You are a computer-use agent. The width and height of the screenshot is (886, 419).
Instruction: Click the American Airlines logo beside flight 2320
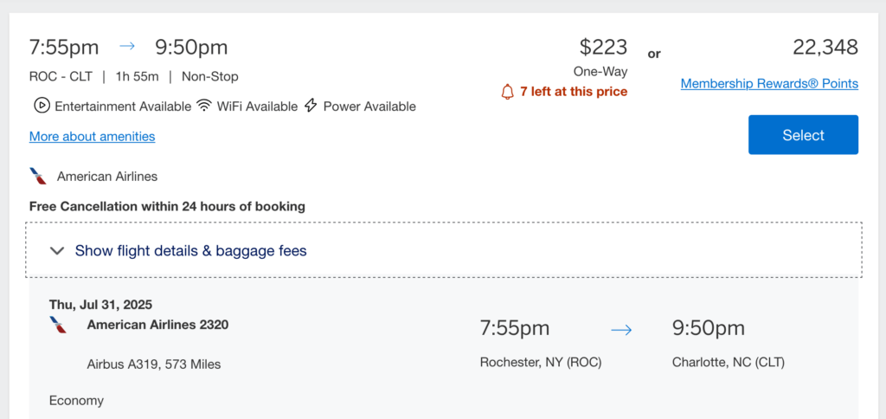[x=59, y=326]
